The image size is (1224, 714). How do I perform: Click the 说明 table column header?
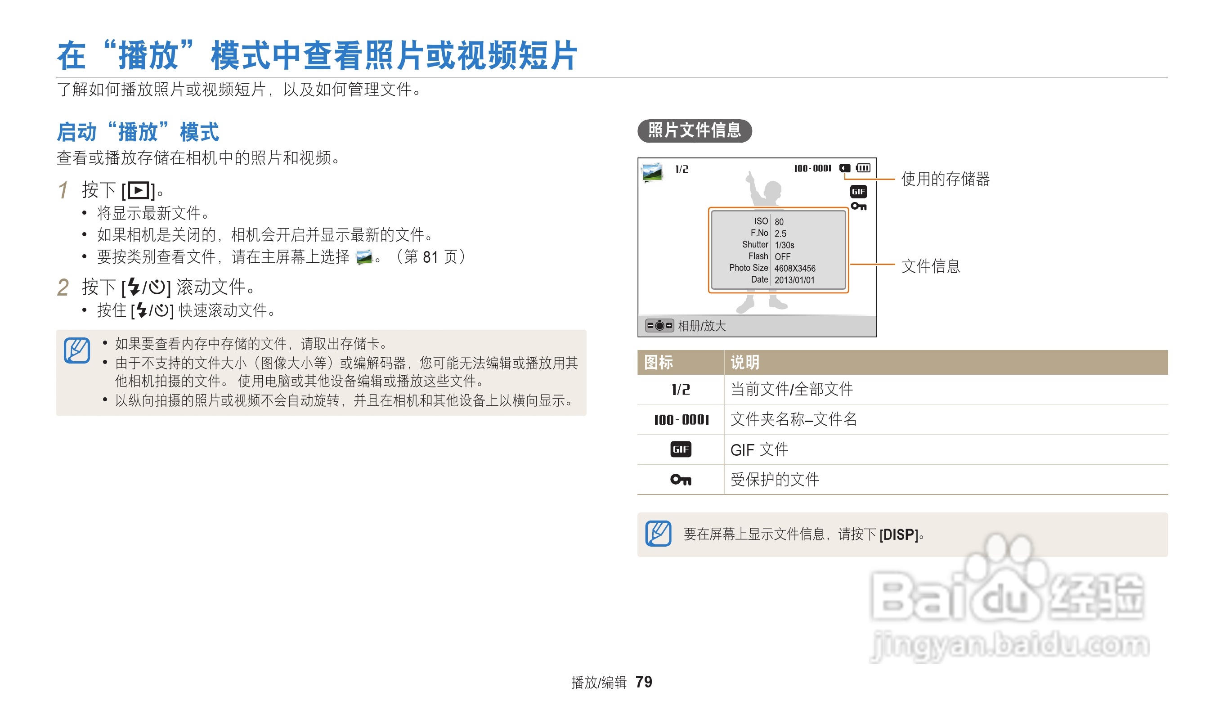pyautogui.click(x=745, y=362)
